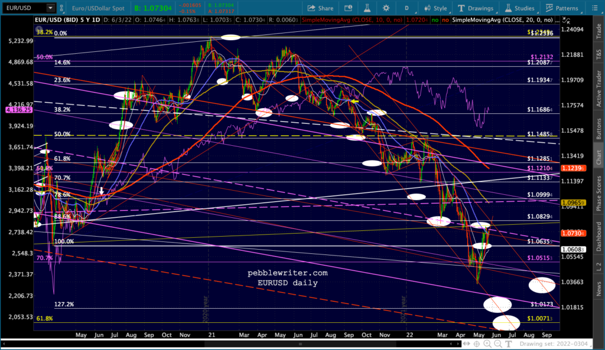This screenshot has height=350, width=605.
Task: Click the scroll-right arrow on bottom scrollbar
Action: click(x=458, y=344)
